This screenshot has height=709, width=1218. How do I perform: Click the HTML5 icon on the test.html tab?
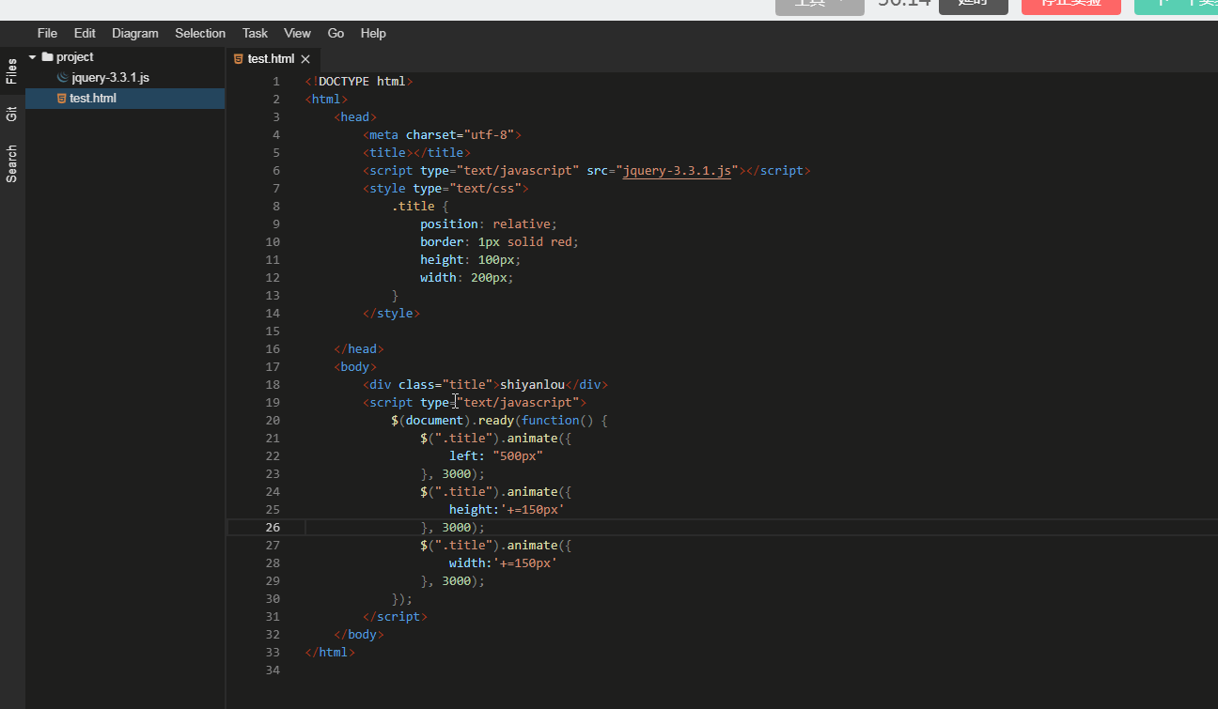[239, 59]
